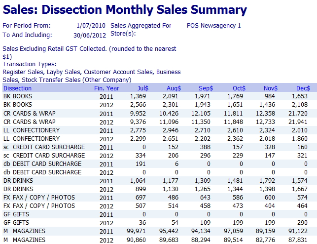
Task: Click Jul value 191 for DEBIT CARD SURCHARGE
Action: pos(141,164)
